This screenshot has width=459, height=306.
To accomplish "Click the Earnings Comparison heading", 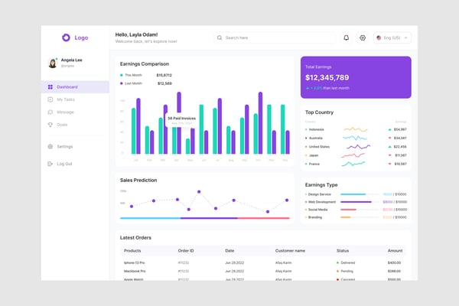I will click(x=145, y=63).
